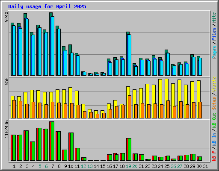Click the cyan pages bar for day 3
The height and width of the screenshot is (171, 219).
(27, 47)
